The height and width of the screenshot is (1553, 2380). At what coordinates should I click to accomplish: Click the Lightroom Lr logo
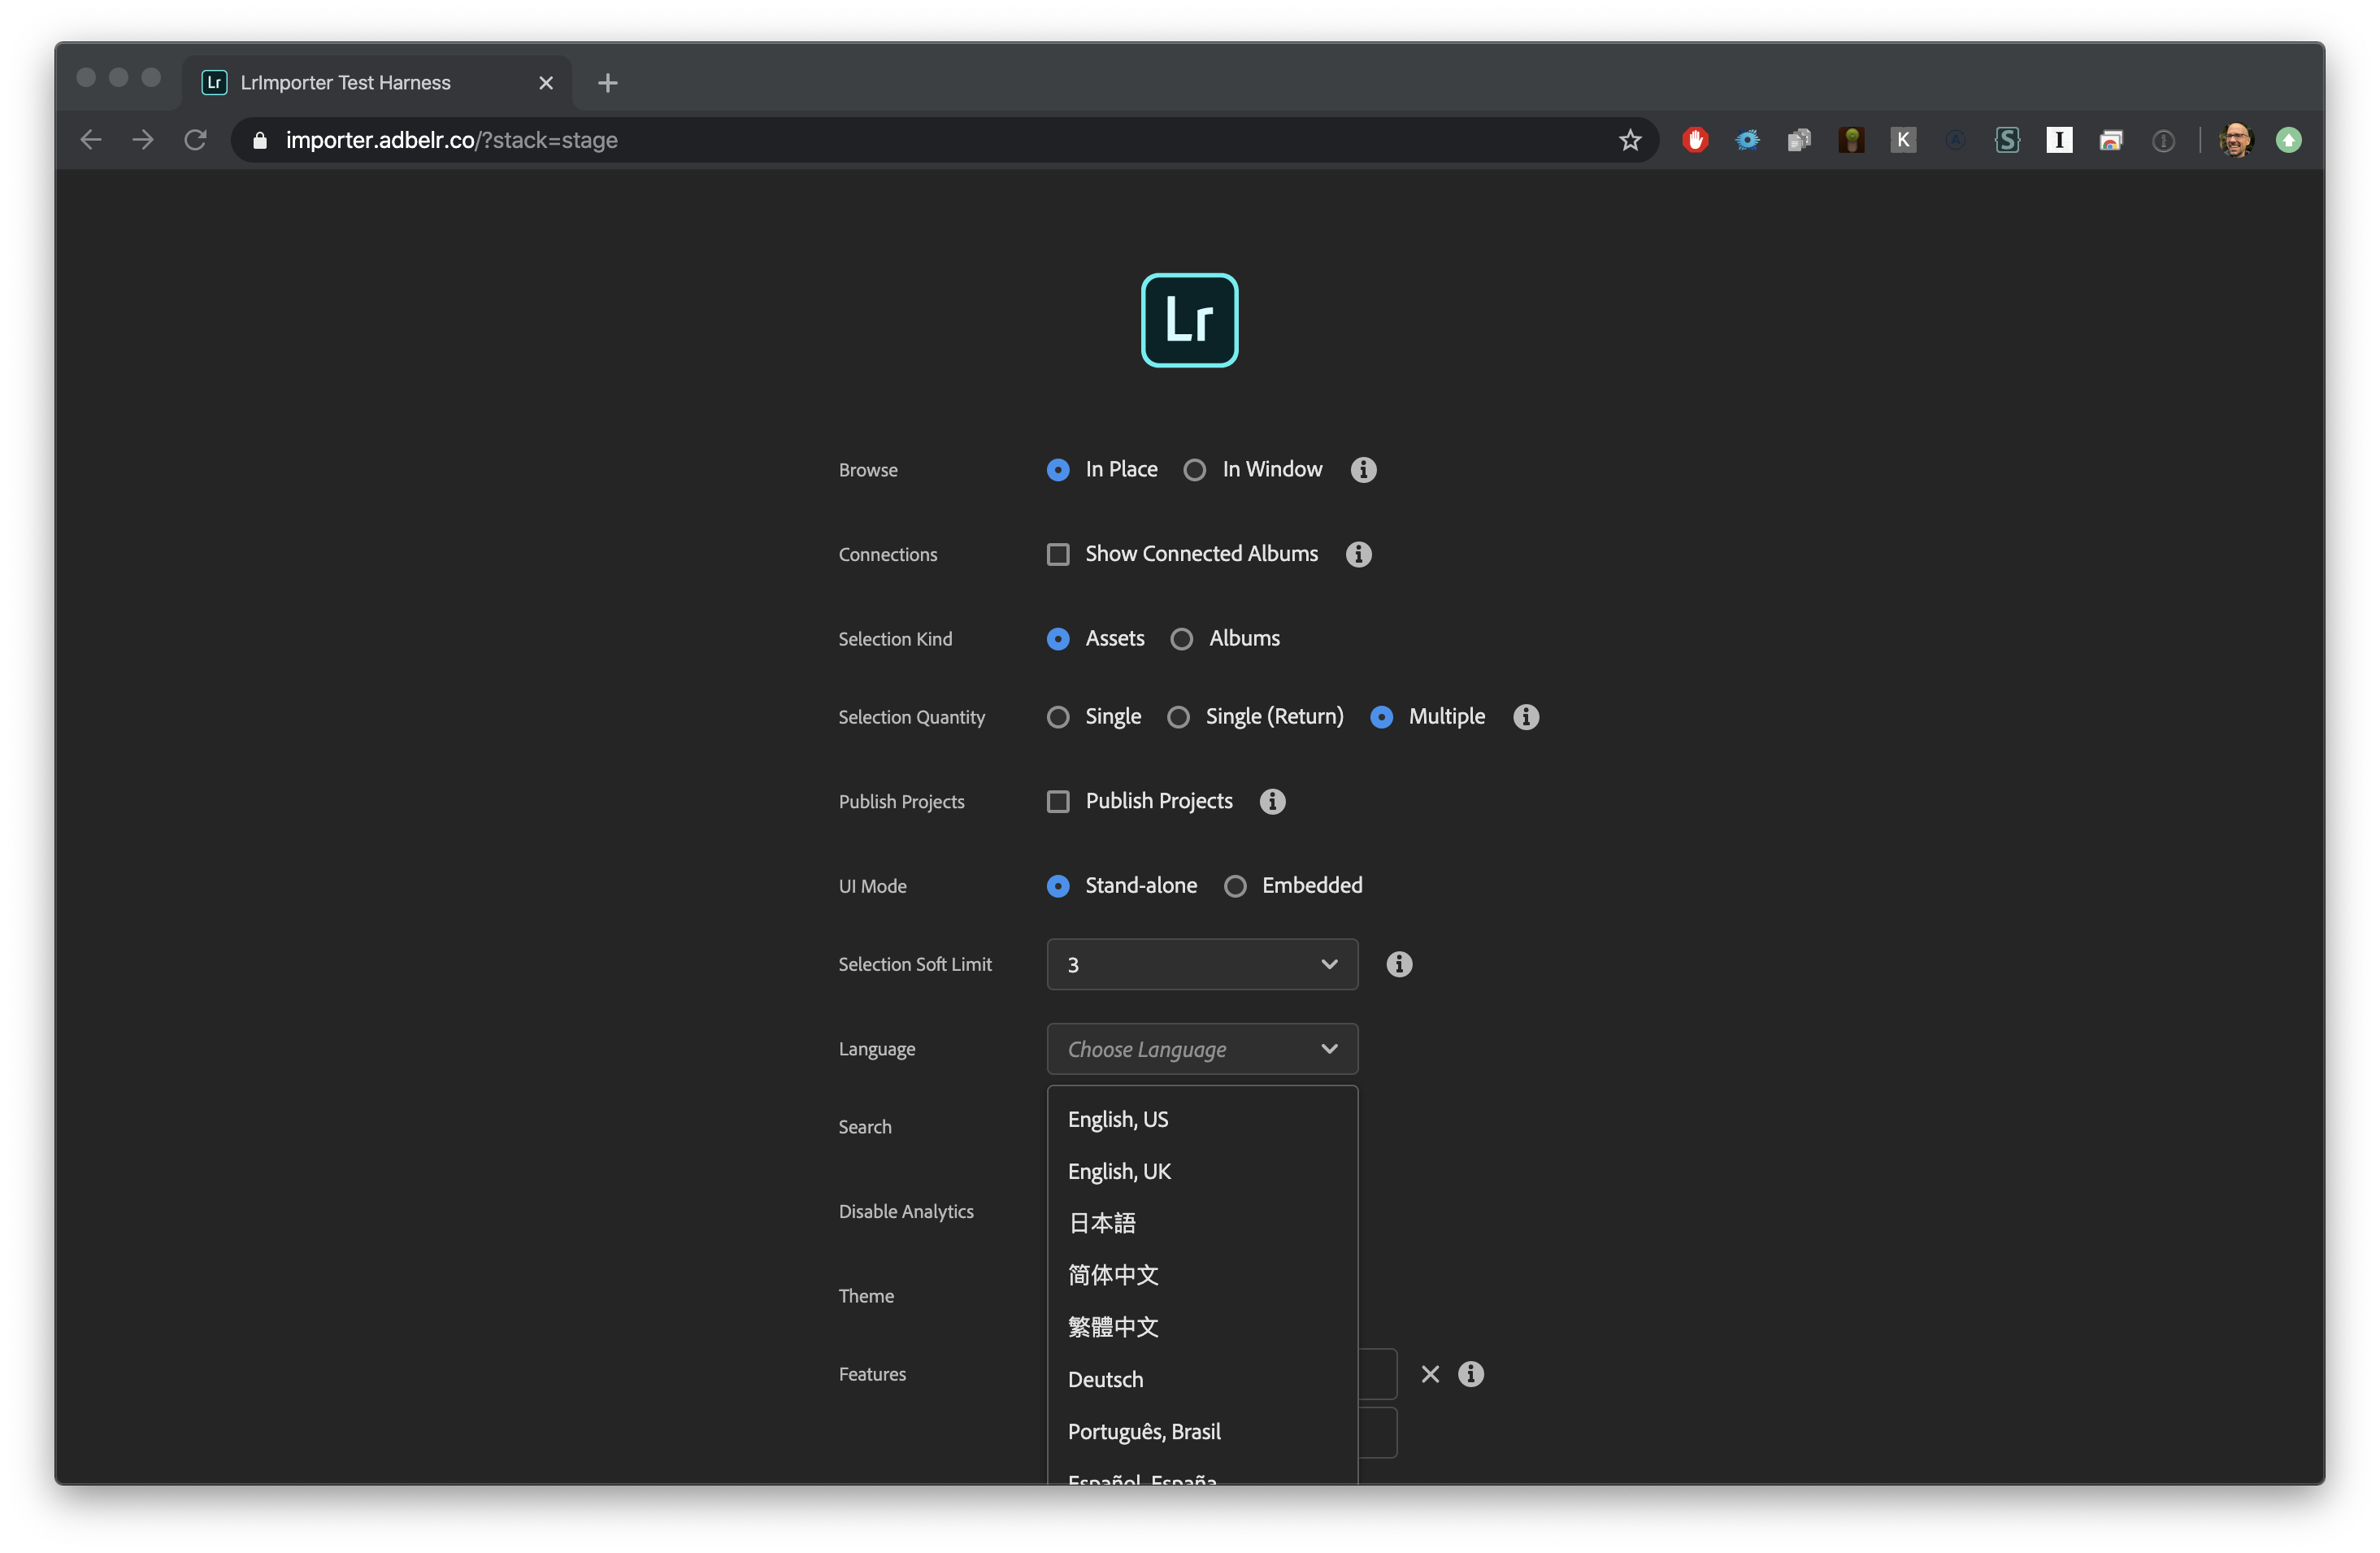click(1189, 320)
